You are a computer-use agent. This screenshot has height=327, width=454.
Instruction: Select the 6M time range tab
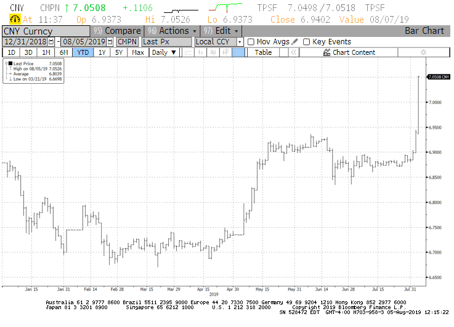tap(63, 52)
